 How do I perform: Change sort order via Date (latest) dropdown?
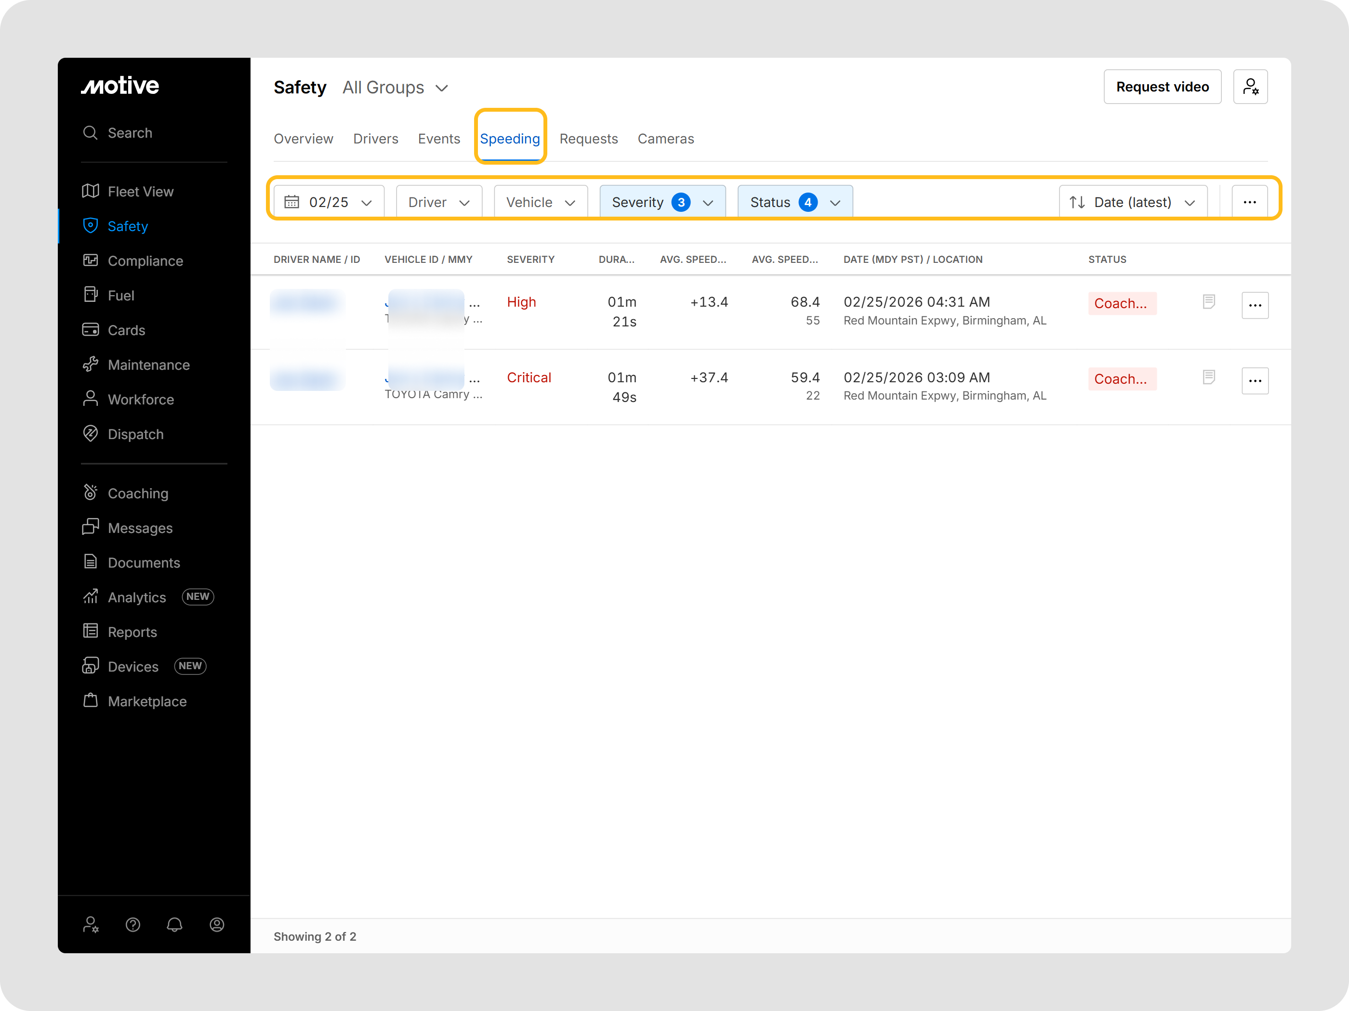click(x=1133, y=202)
